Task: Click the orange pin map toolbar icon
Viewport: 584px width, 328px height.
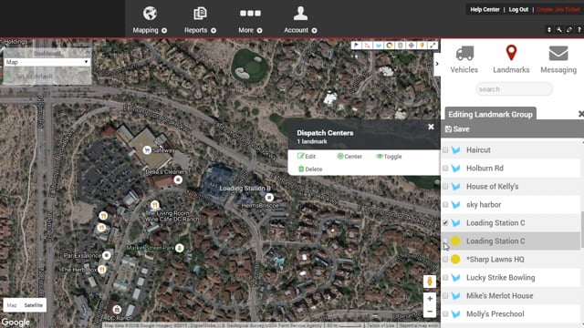Action: [x=422, y=46]
